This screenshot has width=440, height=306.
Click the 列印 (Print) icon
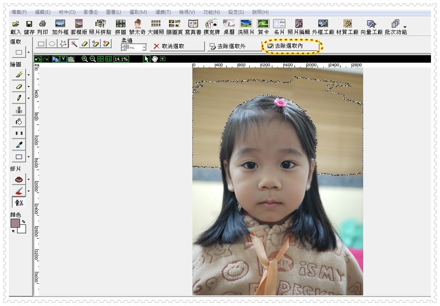43,27
